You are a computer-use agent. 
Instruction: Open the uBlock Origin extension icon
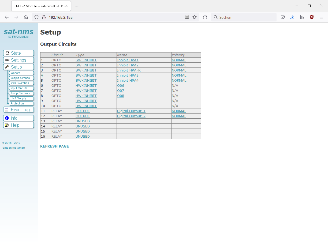(311, 17)
